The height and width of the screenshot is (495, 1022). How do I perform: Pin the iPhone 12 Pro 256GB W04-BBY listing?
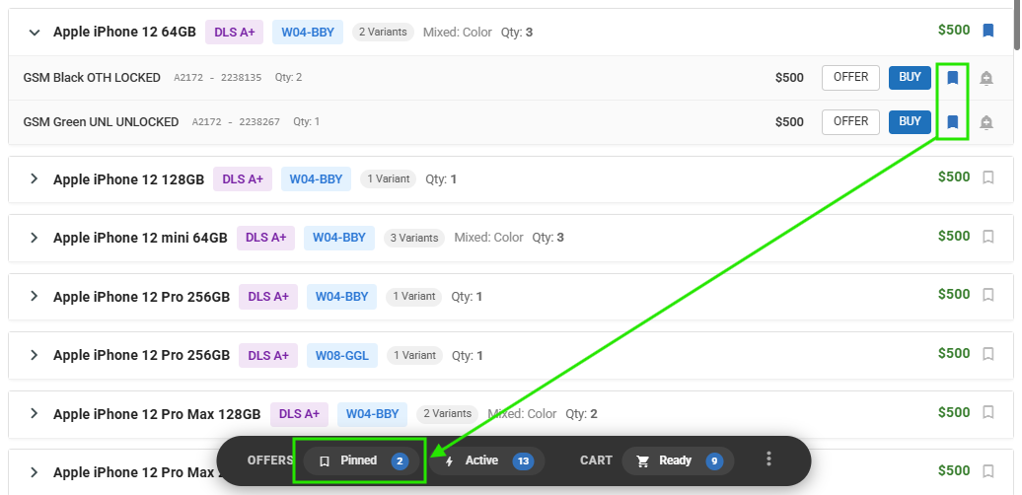pos(988,295)
